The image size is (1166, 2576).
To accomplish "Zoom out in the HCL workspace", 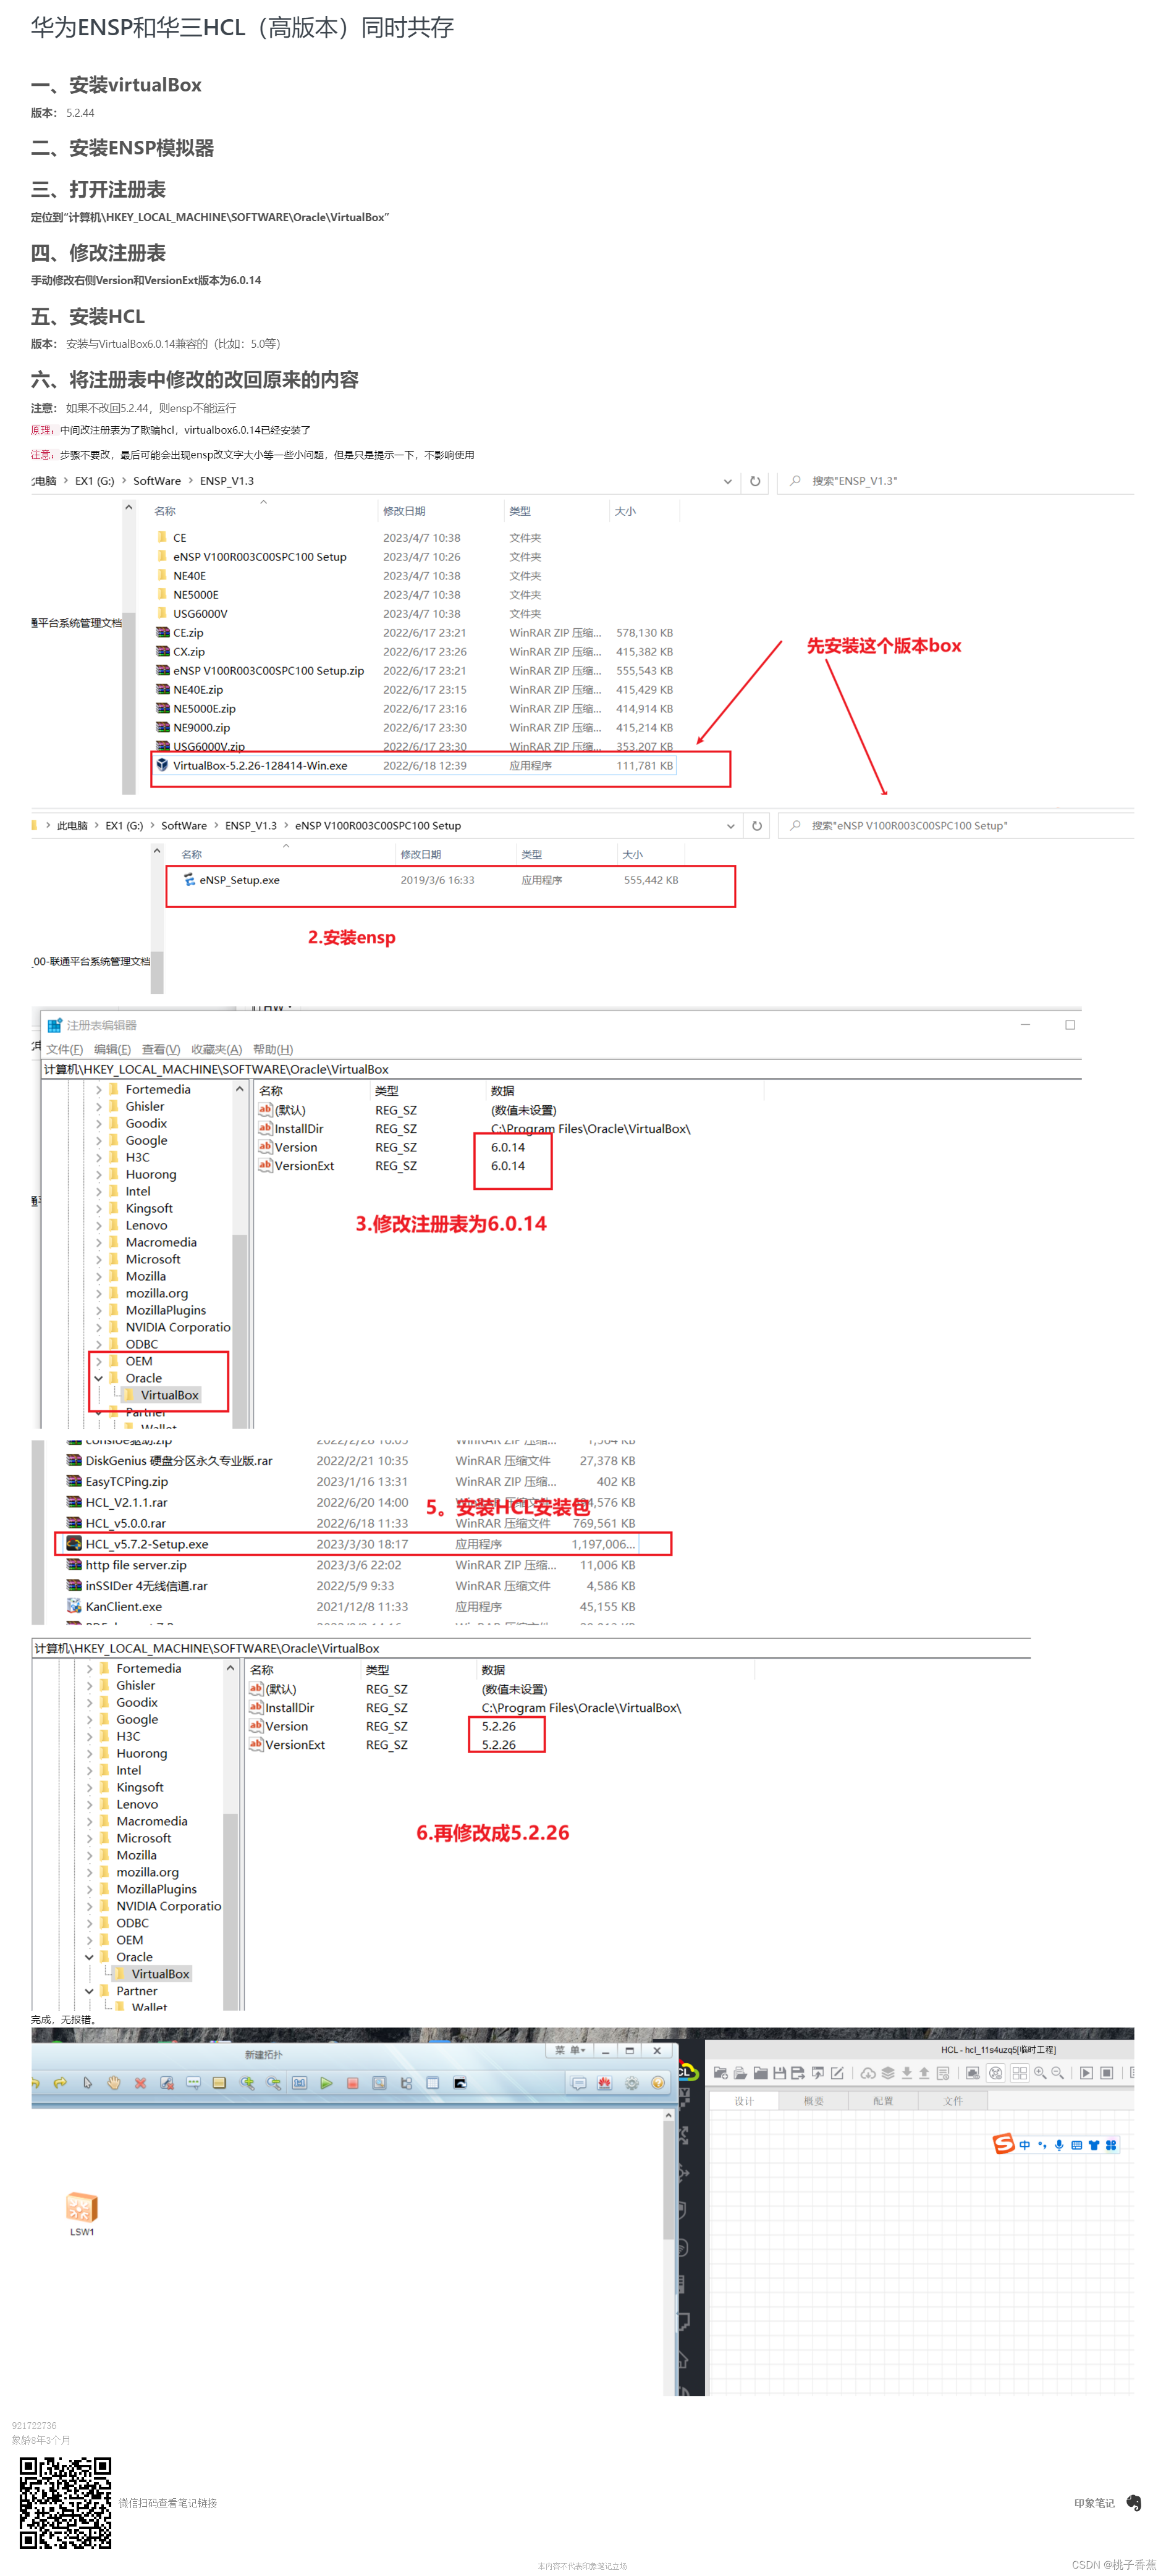I will pos(1056,2072).
